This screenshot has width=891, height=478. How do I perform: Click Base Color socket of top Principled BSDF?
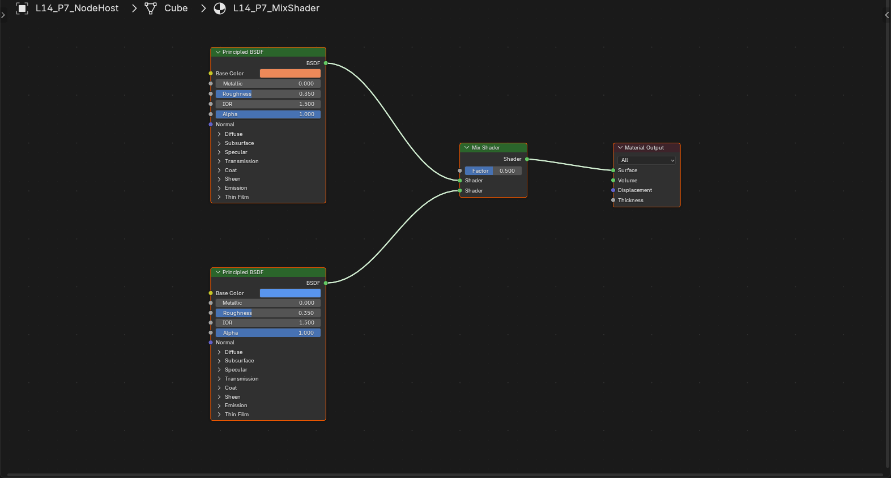(211, 74)
